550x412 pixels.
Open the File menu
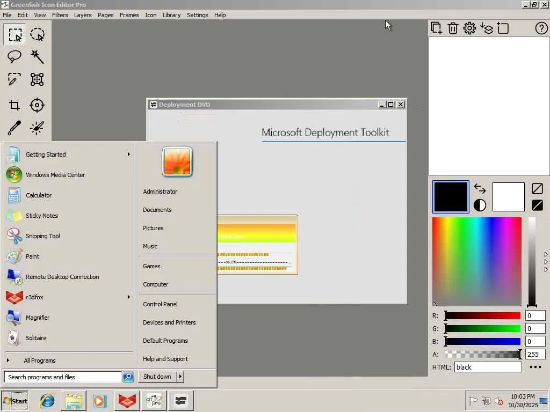tap(7, 15)
